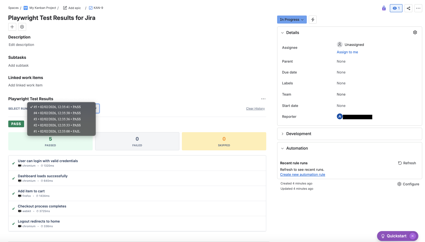This screenshot has width=425, height=242.
Task: Click the plus add content button
Action: [12, 27]
